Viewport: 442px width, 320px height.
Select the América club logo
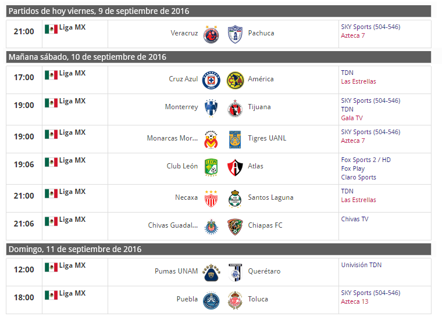pos(235,80)
